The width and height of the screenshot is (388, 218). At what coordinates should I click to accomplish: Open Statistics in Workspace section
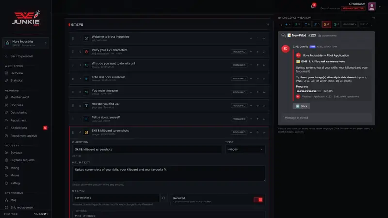16,80
